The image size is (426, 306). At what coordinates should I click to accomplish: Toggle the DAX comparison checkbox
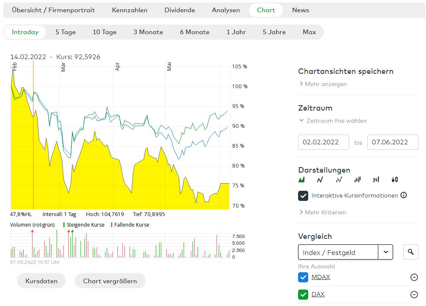coord(303,295)
